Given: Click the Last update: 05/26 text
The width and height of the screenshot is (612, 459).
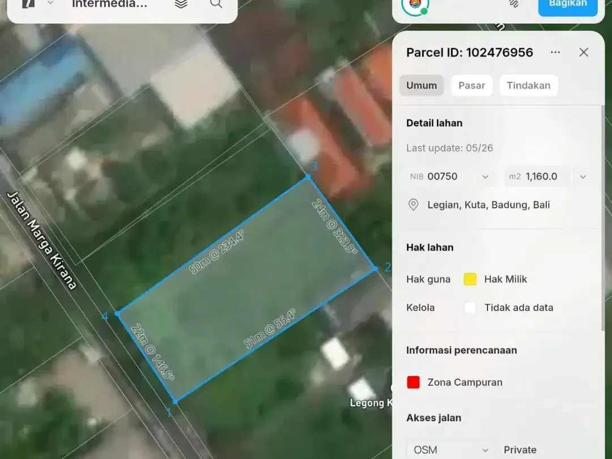Looking at the screenshot, I should (449, 148).
